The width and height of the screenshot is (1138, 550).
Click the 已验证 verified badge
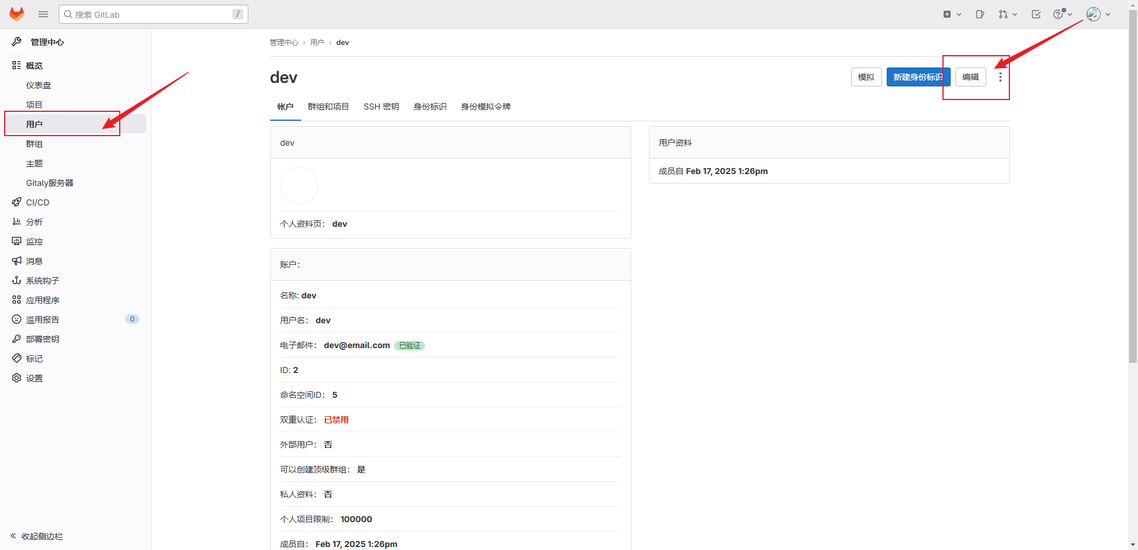[410, 346]
